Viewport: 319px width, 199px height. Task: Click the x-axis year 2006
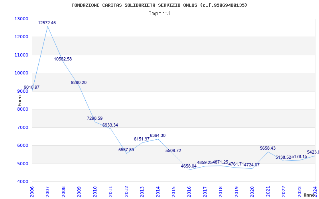(32, 192)
